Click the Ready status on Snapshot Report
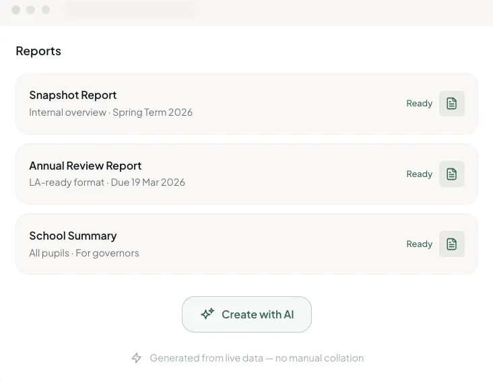This screenshot has height=381, width=493. [x=419, y=104]
